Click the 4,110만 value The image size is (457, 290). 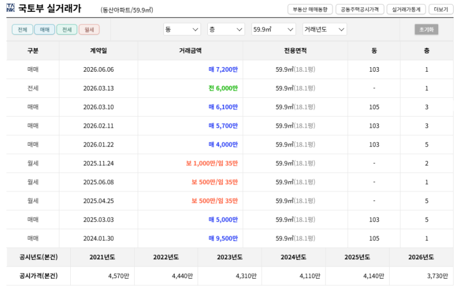[x=310, y=276]
